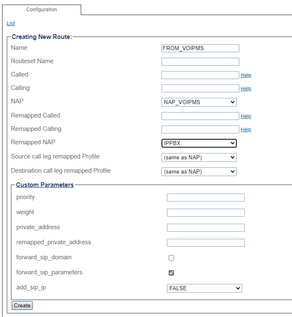The image size is (292, 317).
Task: Enable the forward_sip_domain checkbox
Action: (171, 258)
